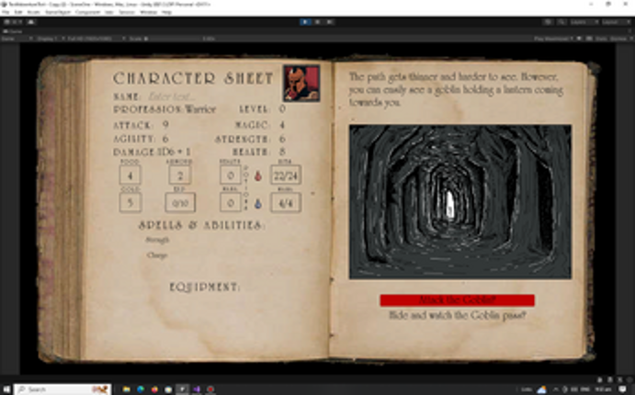Toggle the Mute Audio icon in Game view
This screenshot has height=395, width=635.
coord(580,39)
